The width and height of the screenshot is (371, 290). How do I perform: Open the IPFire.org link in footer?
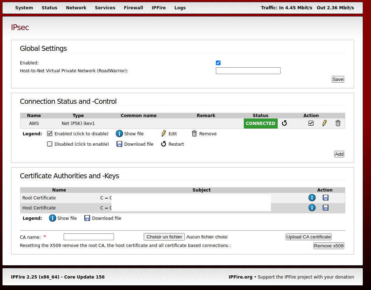(241, 277)
